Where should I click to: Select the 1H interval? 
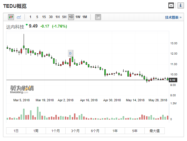[58, 17]
